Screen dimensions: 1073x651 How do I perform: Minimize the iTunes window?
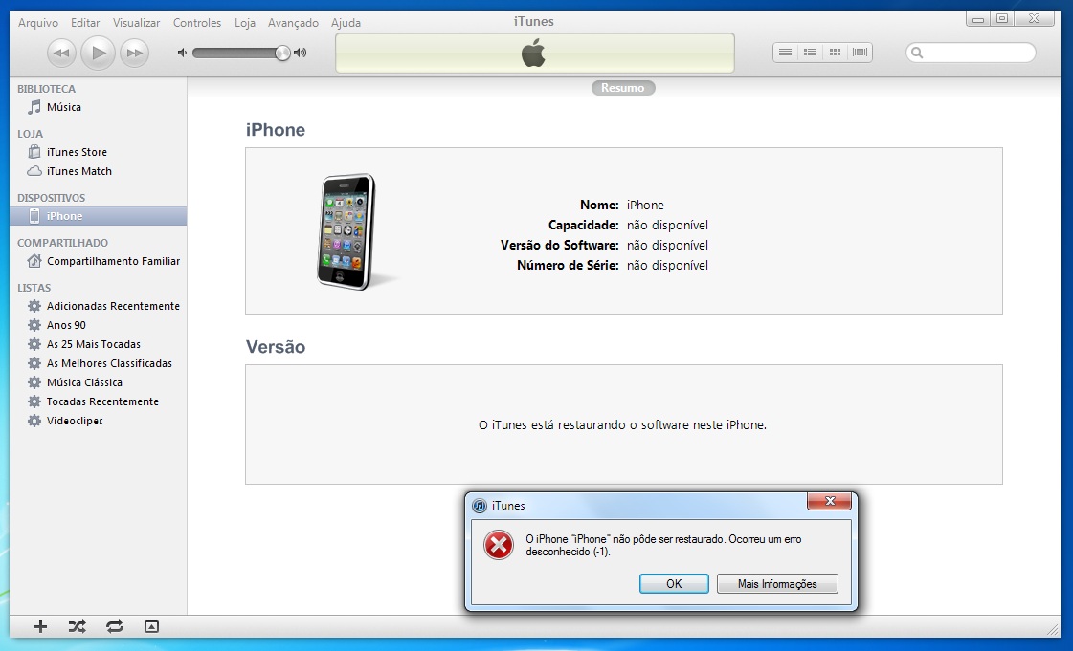click(x=978, y=19)
